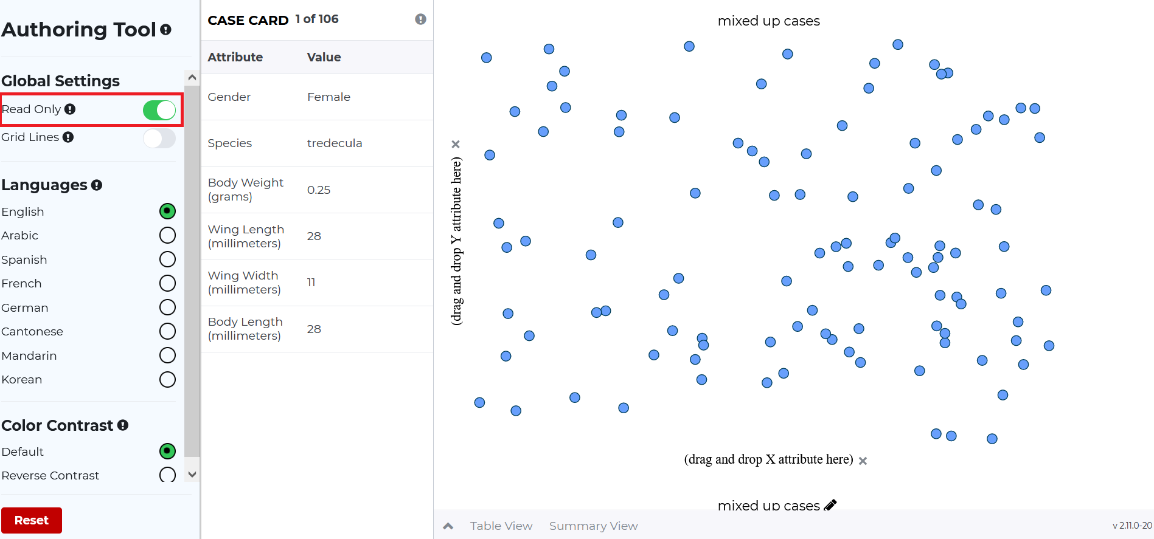
Task: Click settings panel scroll-up arrow
Action: [192, 78]
